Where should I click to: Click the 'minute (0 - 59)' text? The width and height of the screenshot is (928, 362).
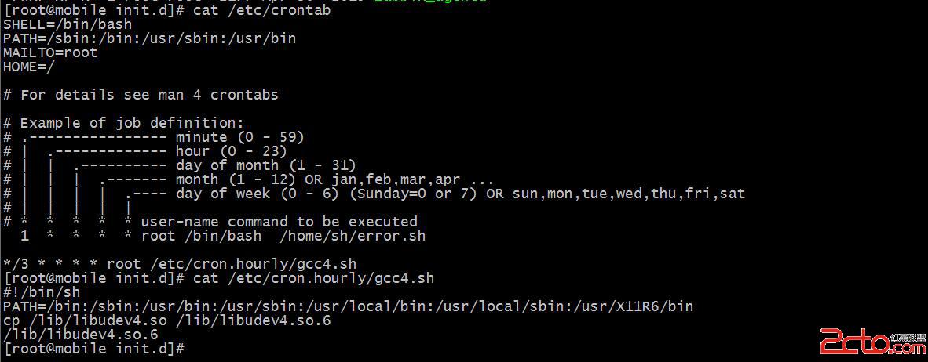point(239,138)
